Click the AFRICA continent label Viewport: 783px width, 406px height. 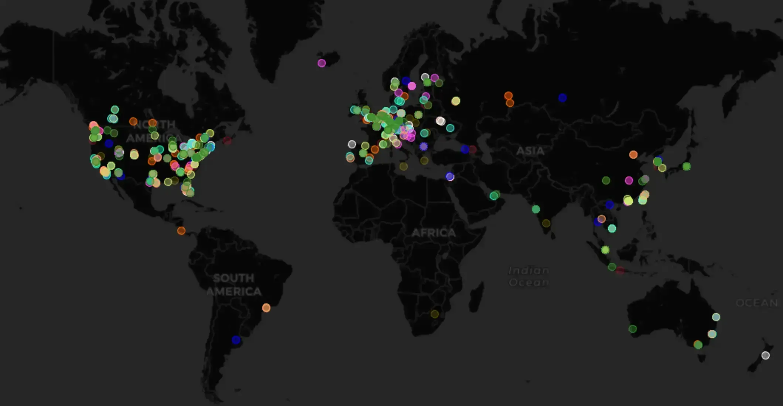point(434,233)
